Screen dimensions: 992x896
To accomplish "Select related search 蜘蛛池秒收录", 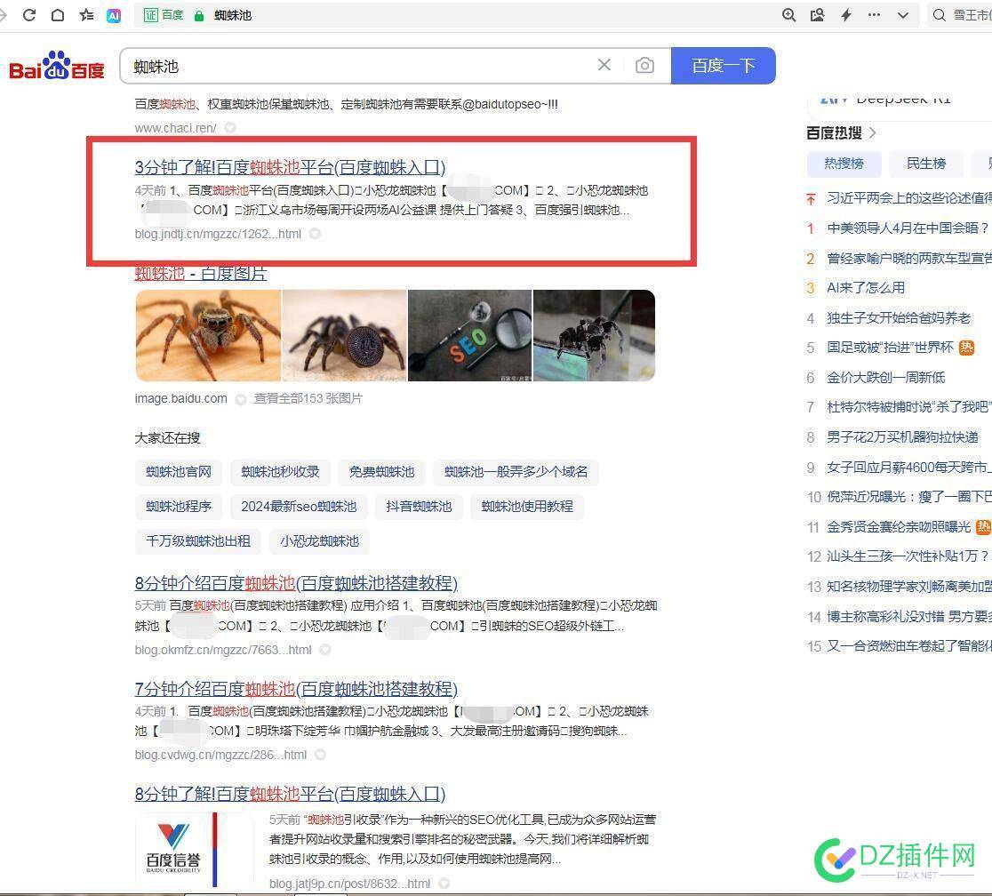I will tap(280, 472).
